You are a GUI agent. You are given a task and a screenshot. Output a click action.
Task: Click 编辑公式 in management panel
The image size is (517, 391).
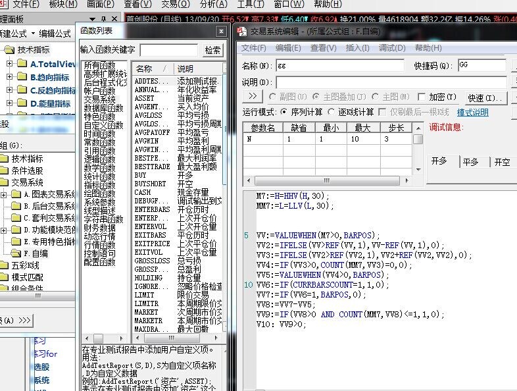[x=55, y=34]
